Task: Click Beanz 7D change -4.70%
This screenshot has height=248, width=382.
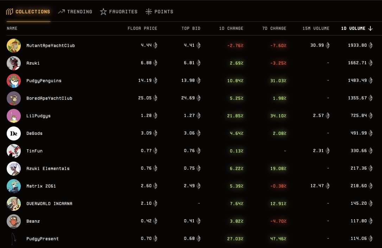Action: click(278, 221)
